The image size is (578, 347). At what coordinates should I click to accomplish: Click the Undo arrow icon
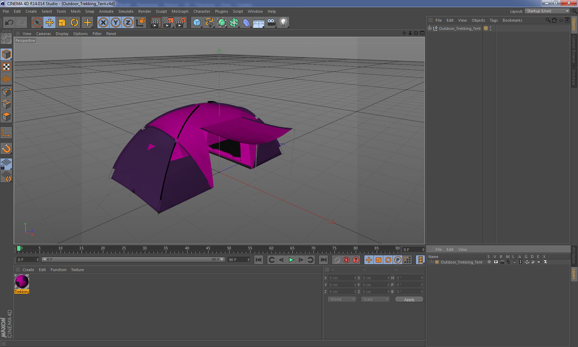[9, 23]
